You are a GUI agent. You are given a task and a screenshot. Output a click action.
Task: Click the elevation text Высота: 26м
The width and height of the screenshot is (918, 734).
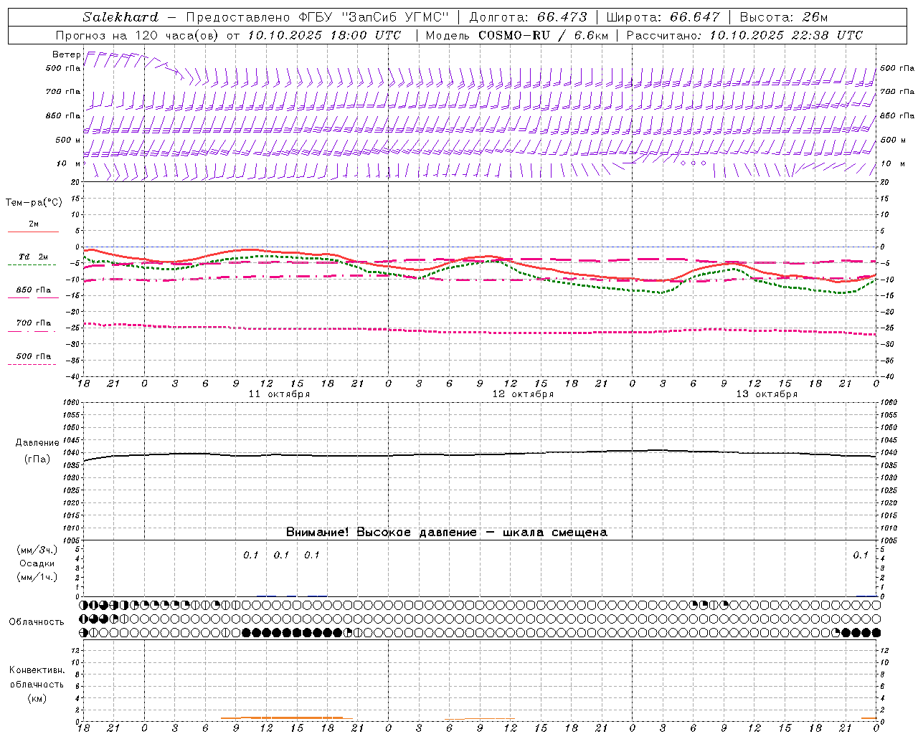(x=783, y=17)
